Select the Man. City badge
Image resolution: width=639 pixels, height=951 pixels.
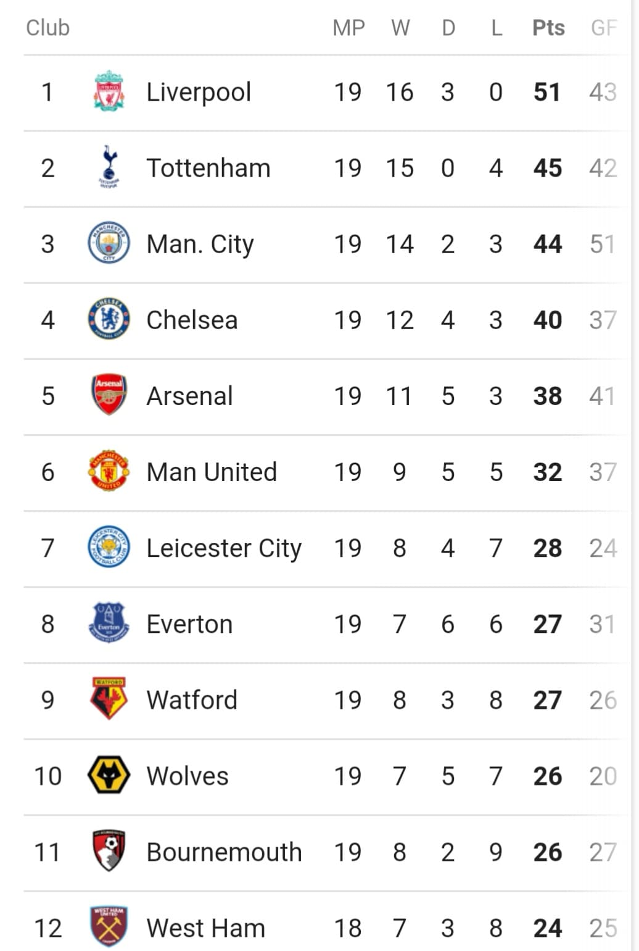pyautogui.click(x=109, y=243)
